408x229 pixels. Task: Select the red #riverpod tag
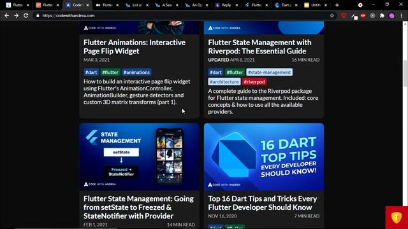point(254,82)
